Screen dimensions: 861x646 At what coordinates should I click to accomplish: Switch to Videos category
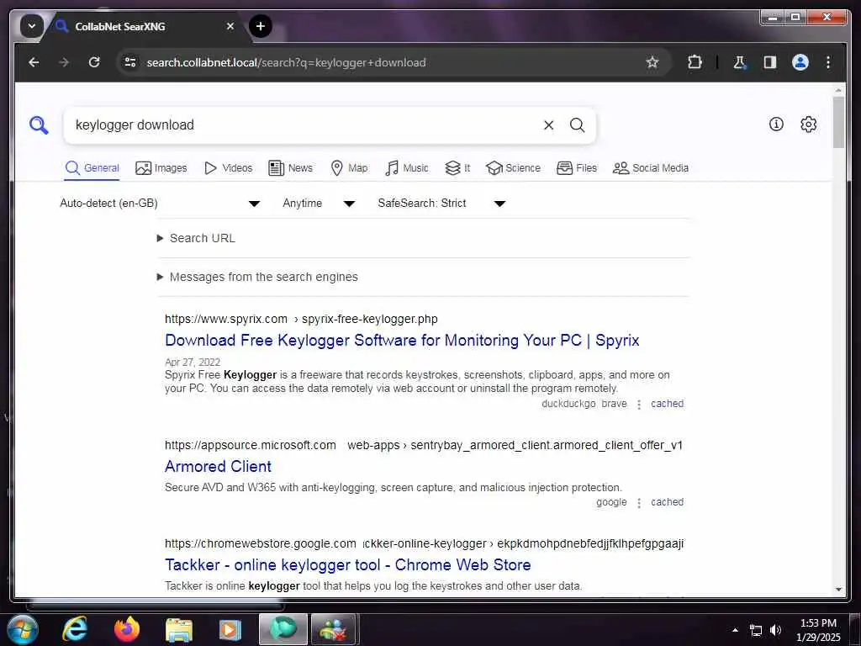click(228, 167)
